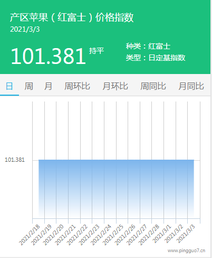This screenshot has width=212, height=258.
Task: Click the 产区苹果（红富士）价格指数 title
Action: [x=72, y=17]
